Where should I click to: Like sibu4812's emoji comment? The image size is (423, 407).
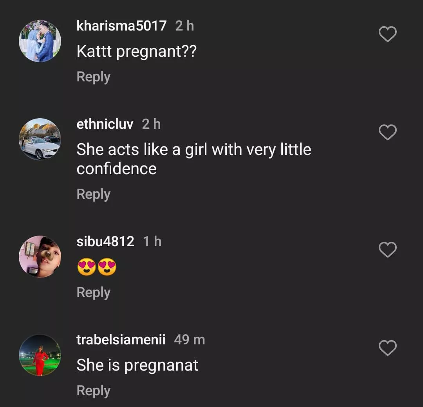coord(388,250)
